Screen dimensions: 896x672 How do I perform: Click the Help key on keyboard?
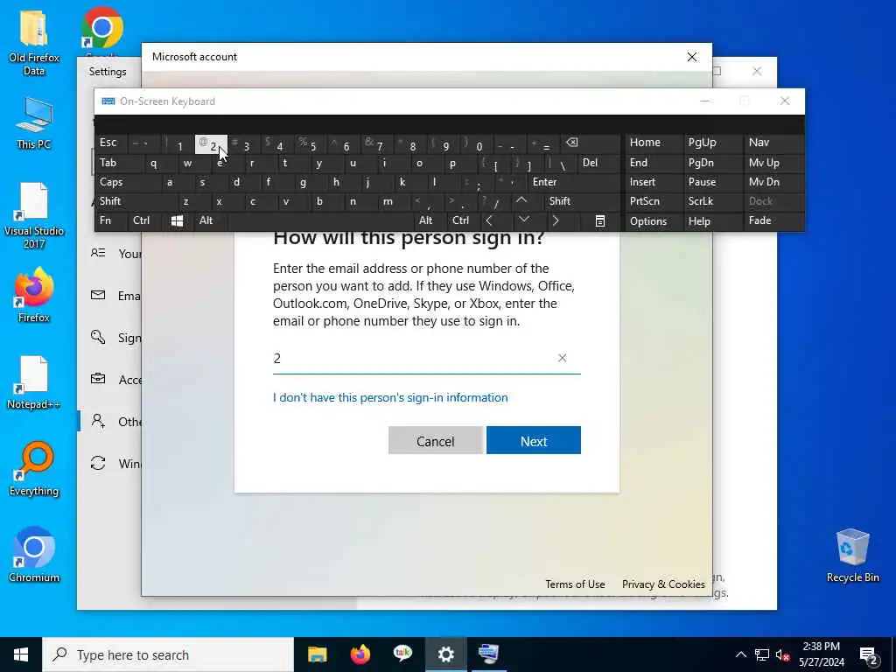[x=712, y=221]
